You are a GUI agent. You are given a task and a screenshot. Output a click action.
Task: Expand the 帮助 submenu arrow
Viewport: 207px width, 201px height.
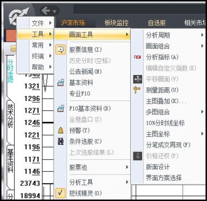pos(50,67)
